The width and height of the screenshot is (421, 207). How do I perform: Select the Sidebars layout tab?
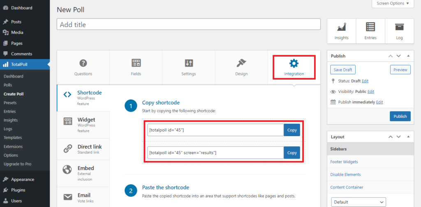pos(370,149)
